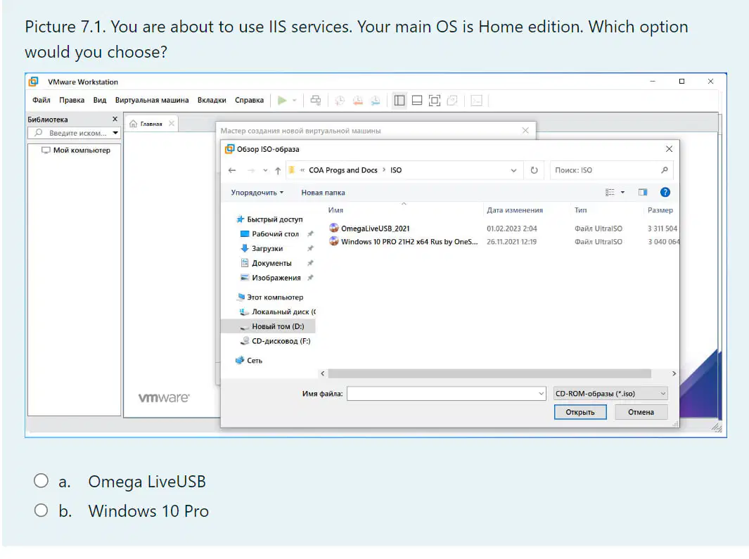
Task: Click the send Ctrl+Alt+Del toolbar icon
Action: click(x=315, y=101)
